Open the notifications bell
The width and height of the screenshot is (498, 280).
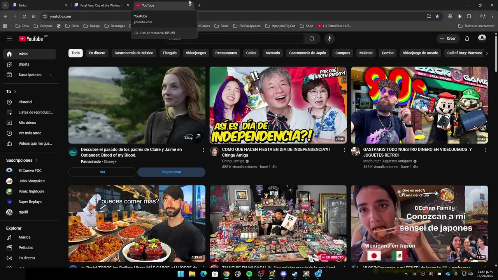(x=467, y=38)
